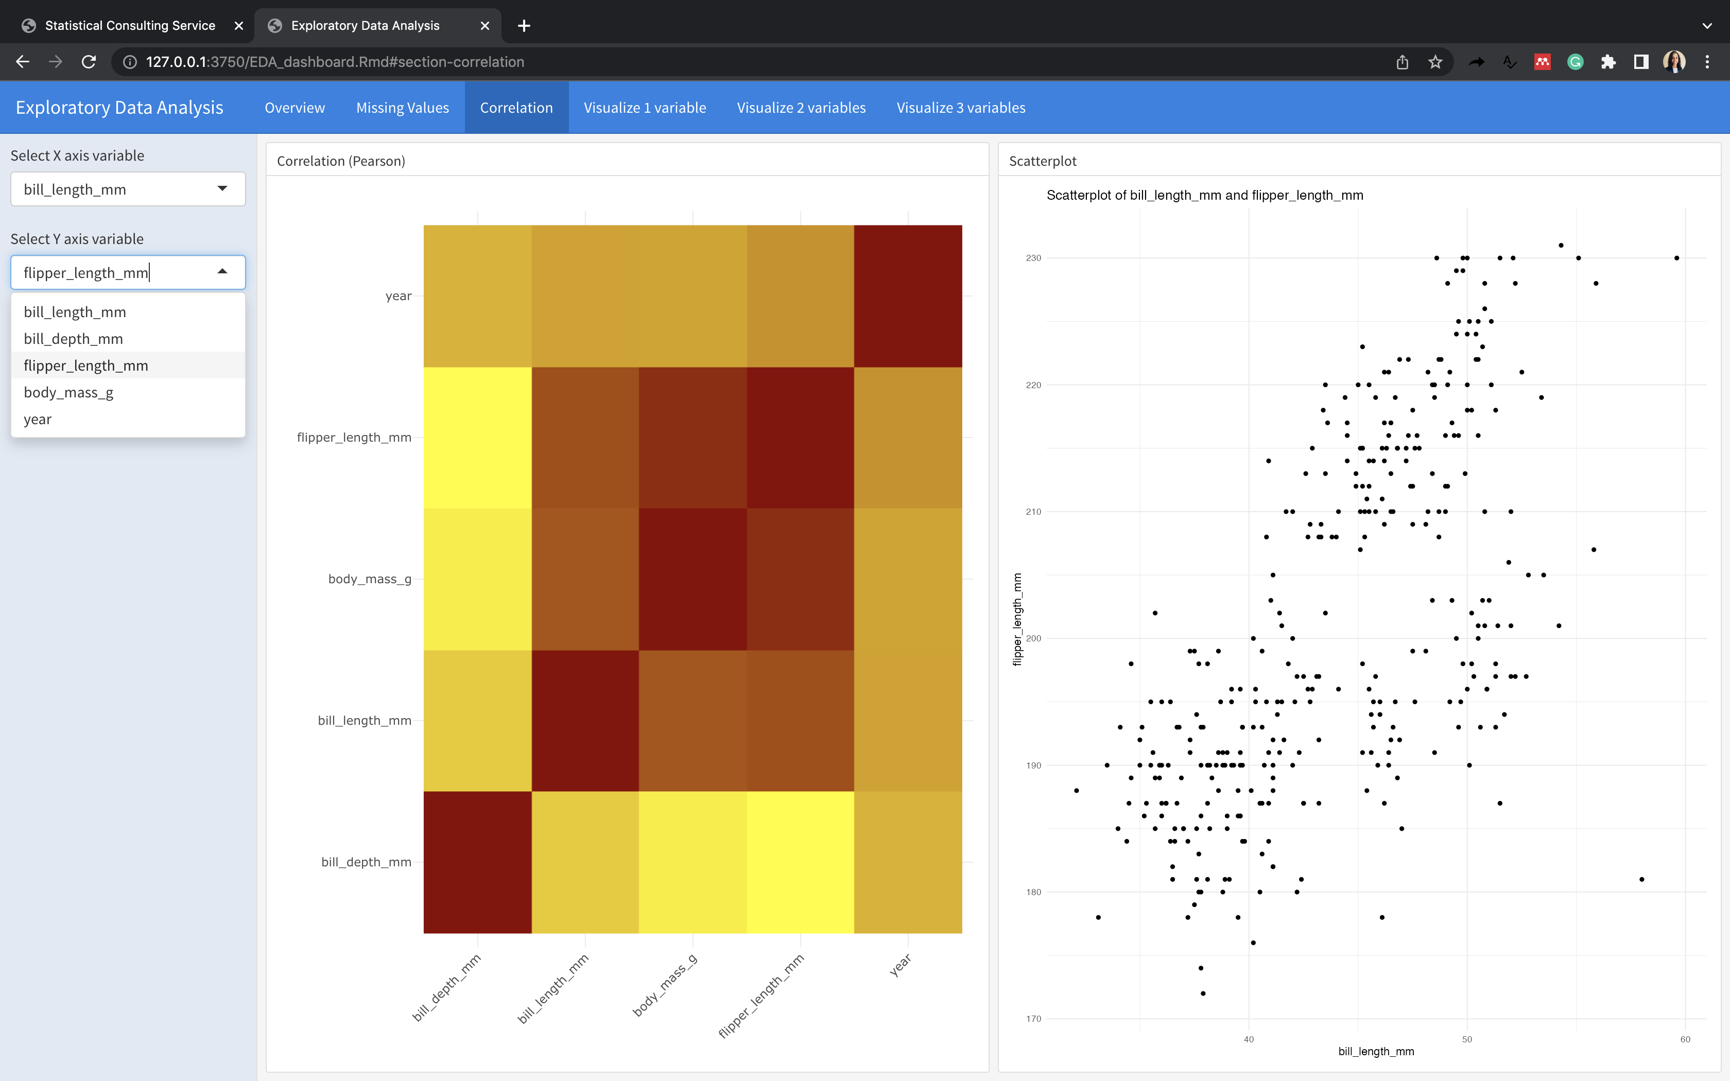Click the Exploratory Data Analysis title link
The image size is (1730, 1081).
(119, 108)
